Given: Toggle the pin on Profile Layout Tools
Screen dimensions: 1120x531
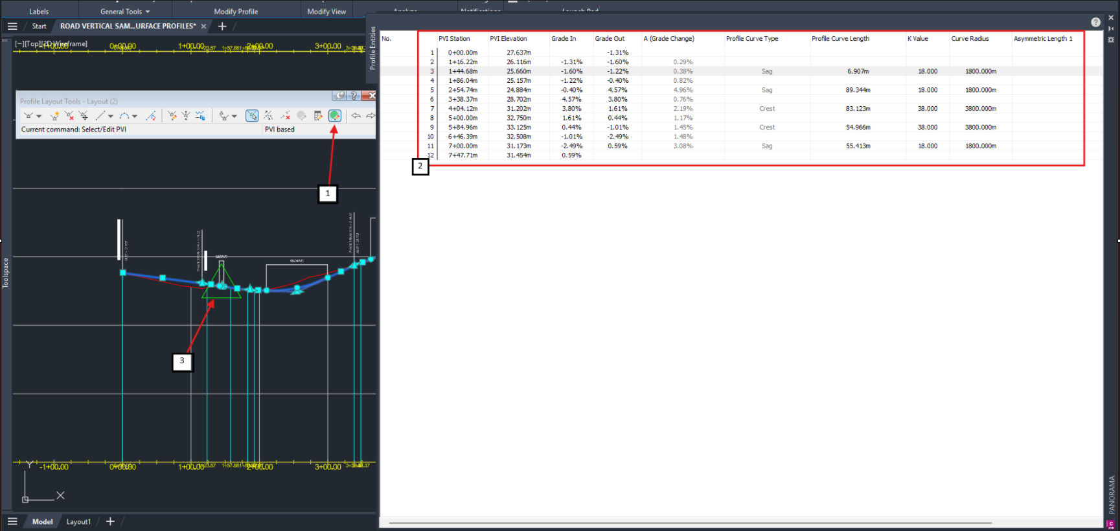Looking at the screenshot, I should (339, 96).
